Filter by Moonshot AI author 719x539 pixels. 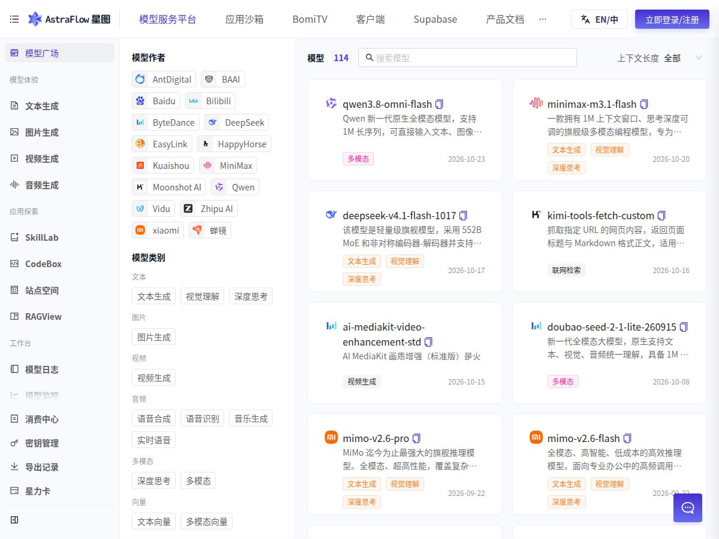click(169, 187)
